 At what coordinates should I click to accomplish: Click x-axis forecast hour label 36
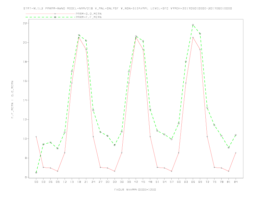coord(122,182)
